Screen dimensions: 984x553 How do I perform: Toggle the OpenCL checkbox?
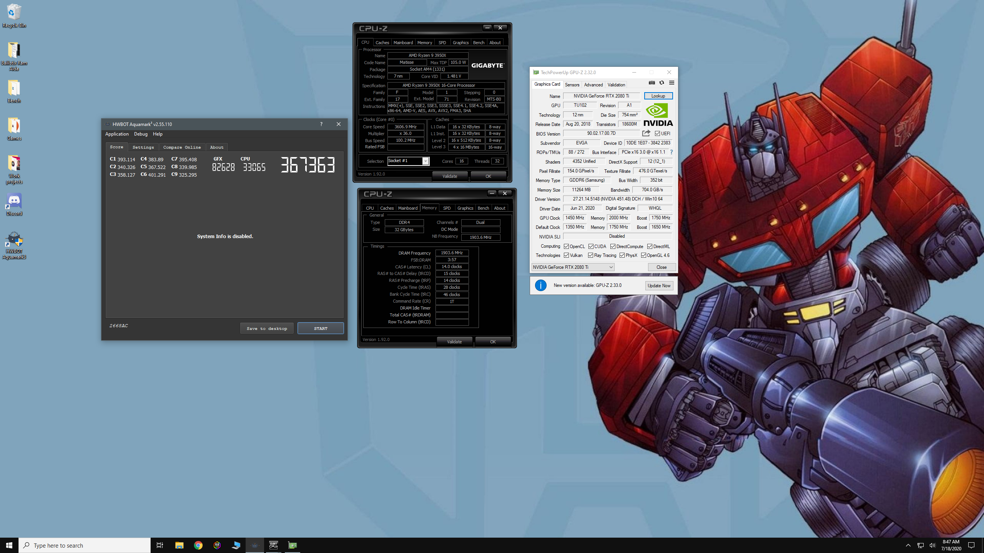[566, 247]
